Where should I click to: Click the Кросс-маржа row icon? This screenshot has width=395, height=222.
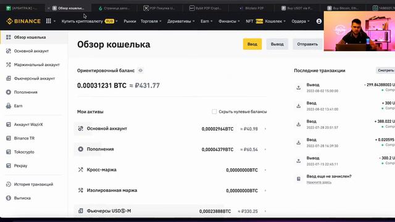pyautogui.click(x=81, y=170)
